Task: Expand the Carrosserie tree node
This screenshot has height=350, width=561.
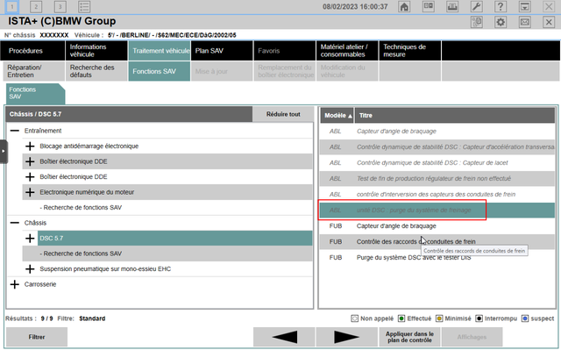Action: click(x=15, y=284)
